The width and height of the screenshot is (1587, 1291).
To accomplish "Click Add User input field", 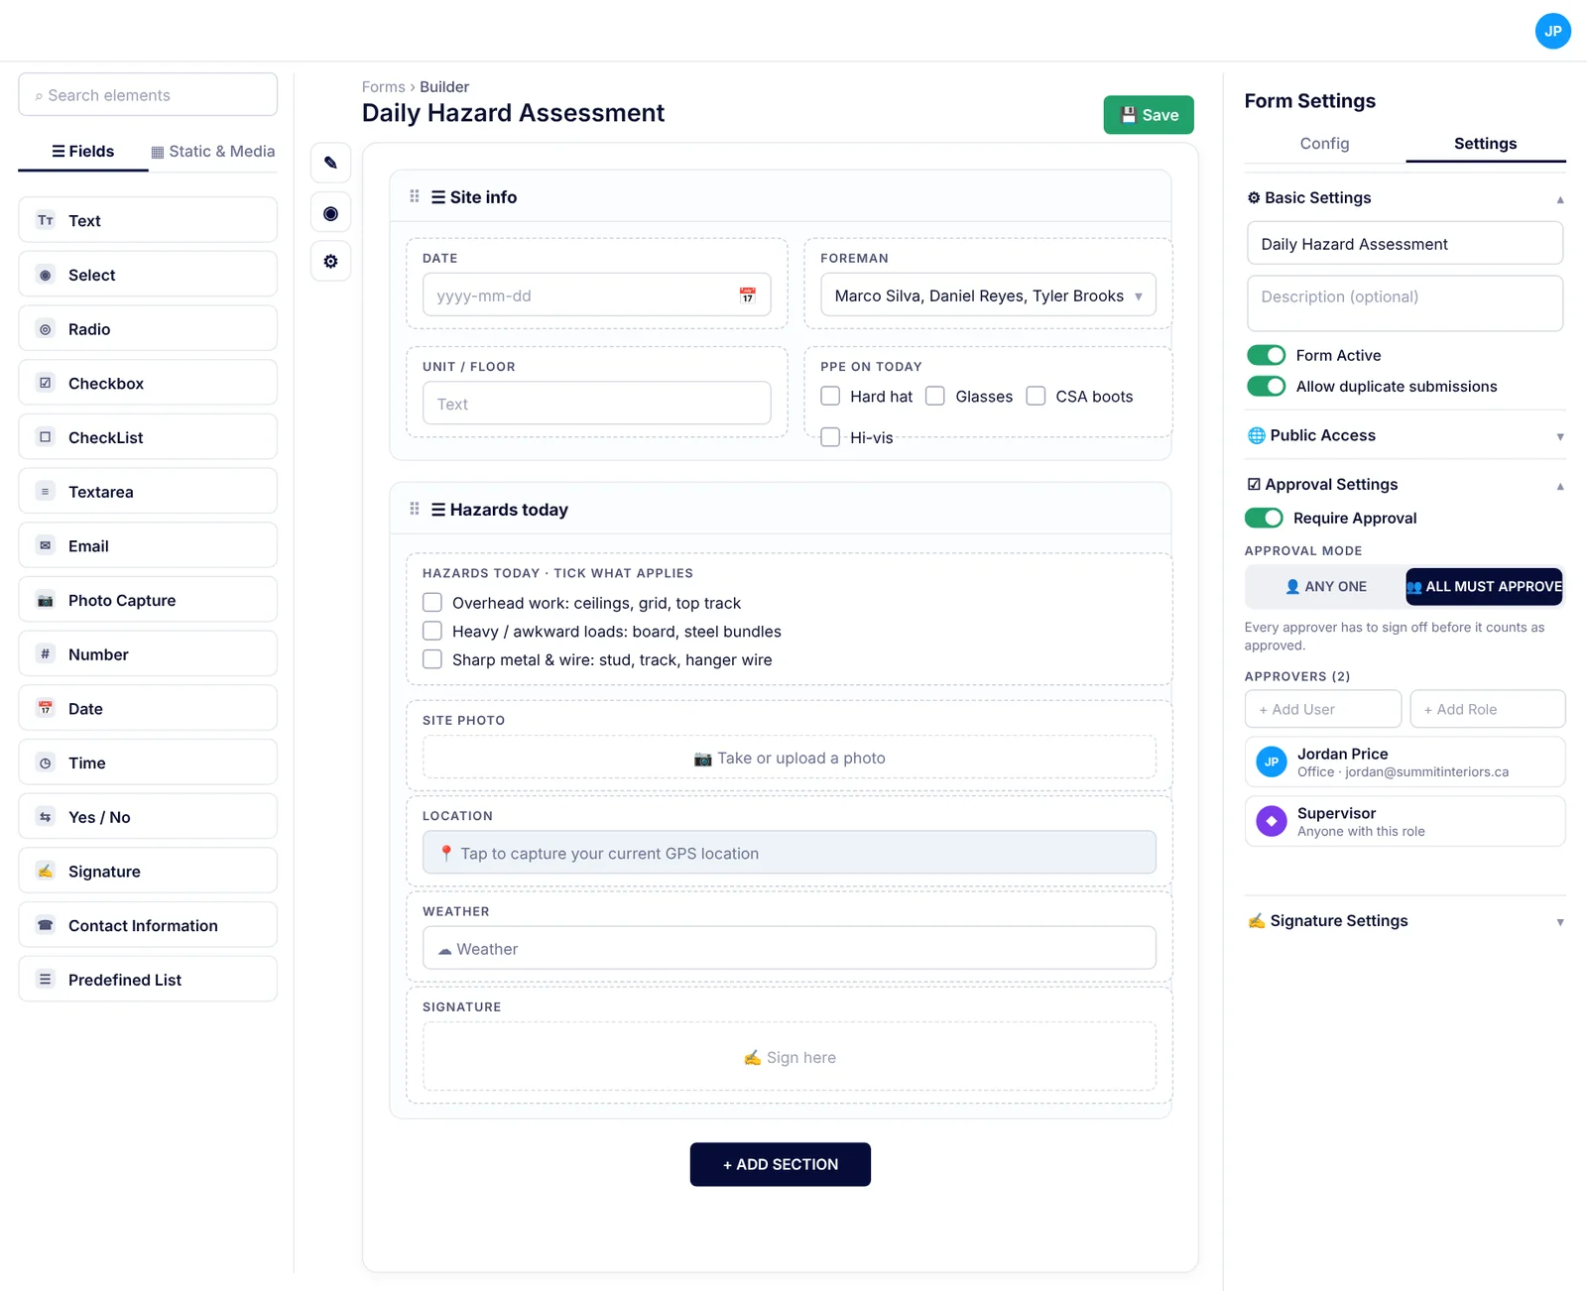I will [1322, 709].
